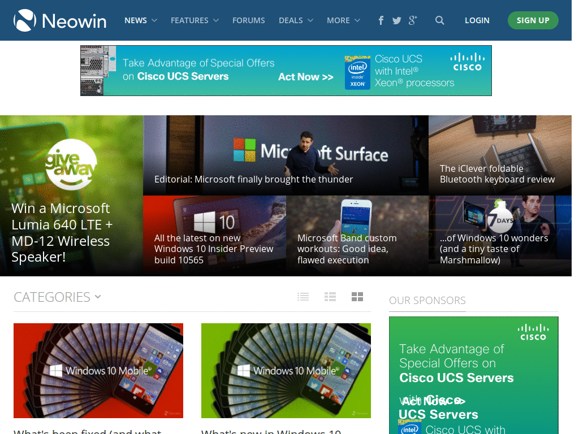Image resolution: width=579 pixels, height=434 pixels.
Task: Click the Cisco UCS Servers banner ad
Action: 286,71
